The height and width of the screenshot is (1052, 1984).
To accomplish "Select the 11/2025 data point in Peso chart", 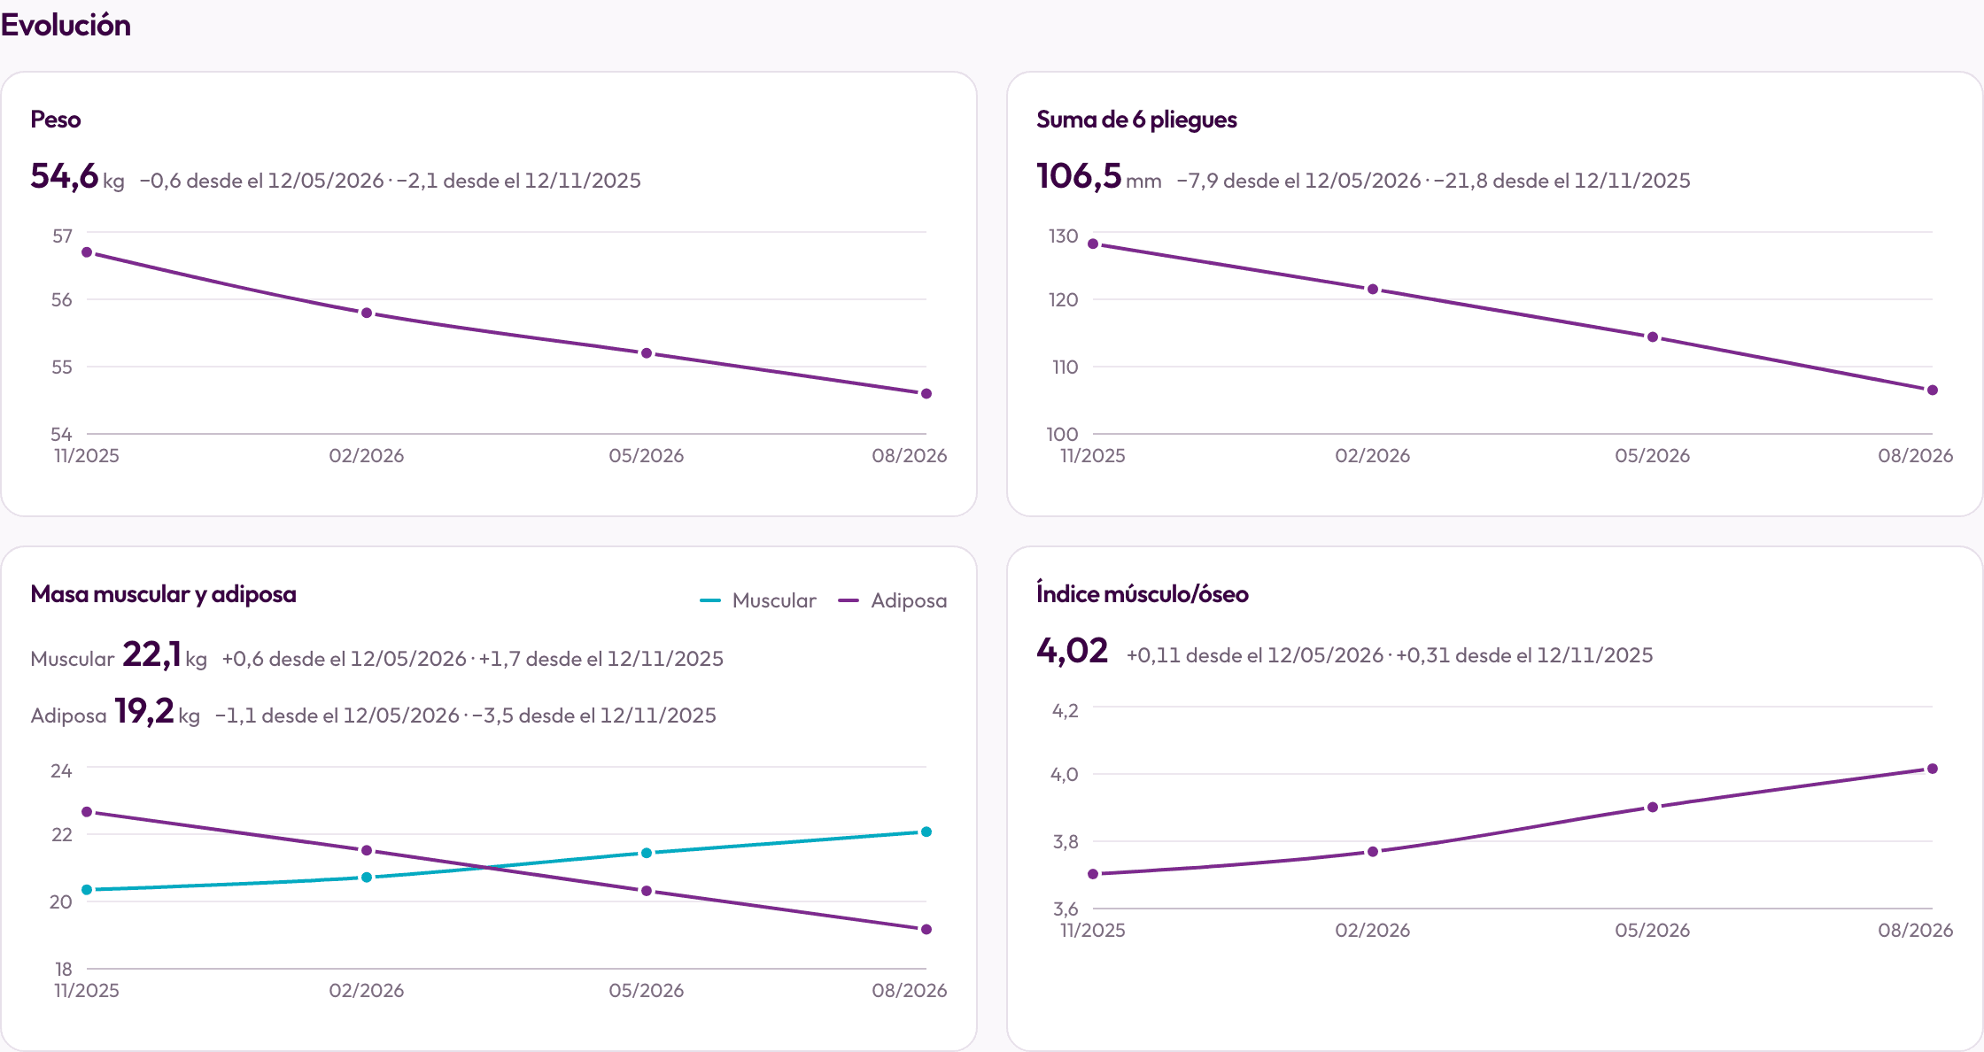I will 87,252.
